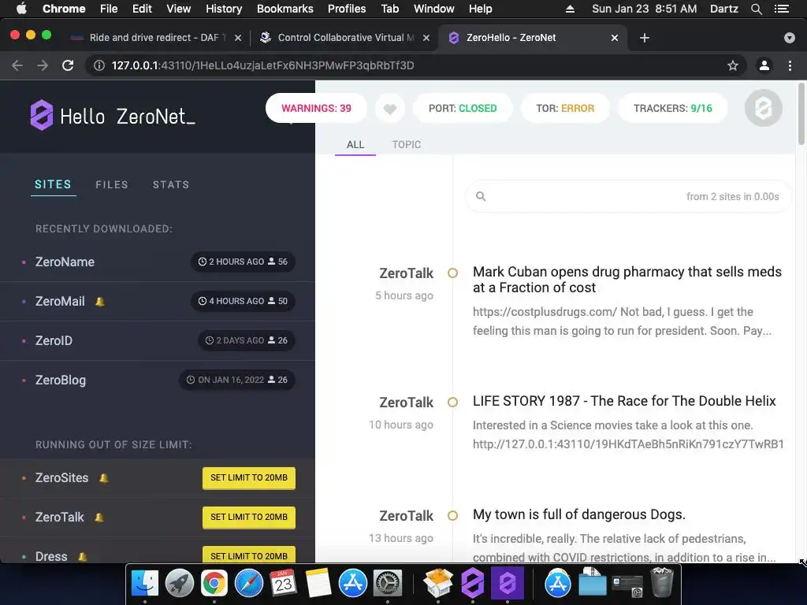Click the heart donate icon
This screenshot has width=807, height=605.
tap(390, 109)
